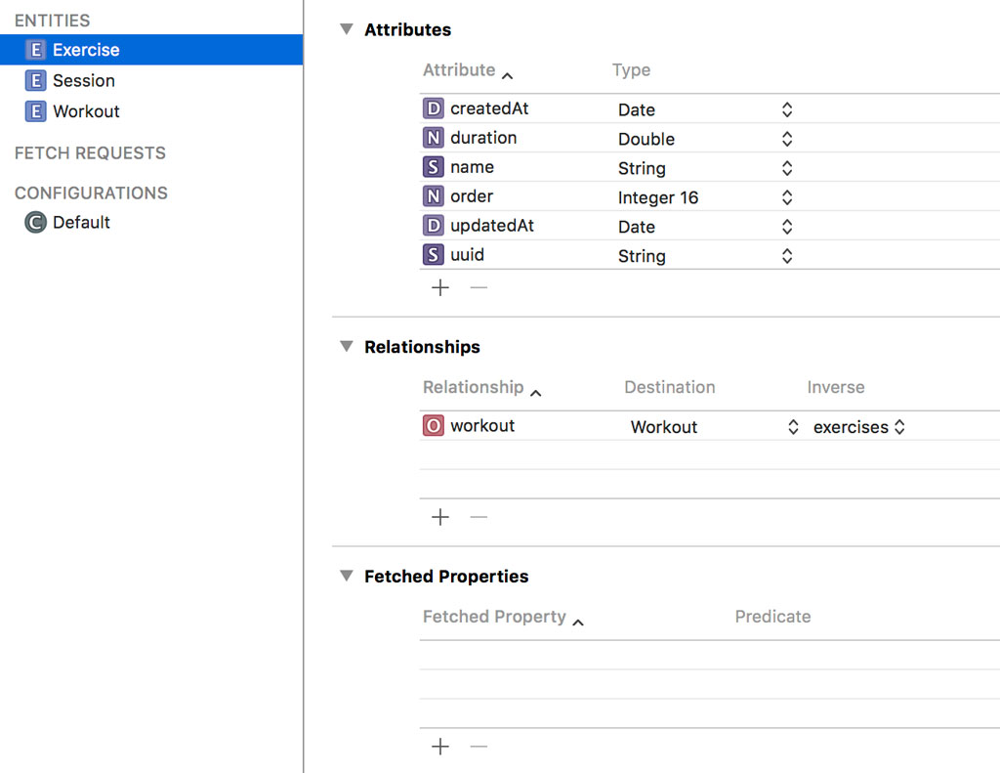Screen dimensions: 1000x773
Task: Click the workout relationship icon
Action: 433,427
